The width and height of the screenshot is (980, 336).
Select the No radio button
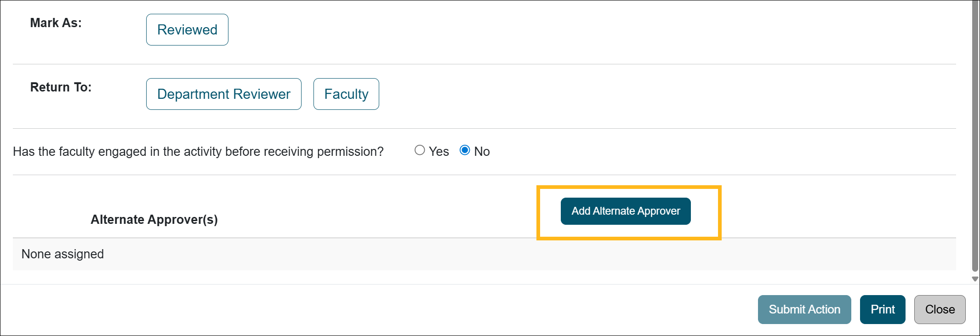(466, 150)
